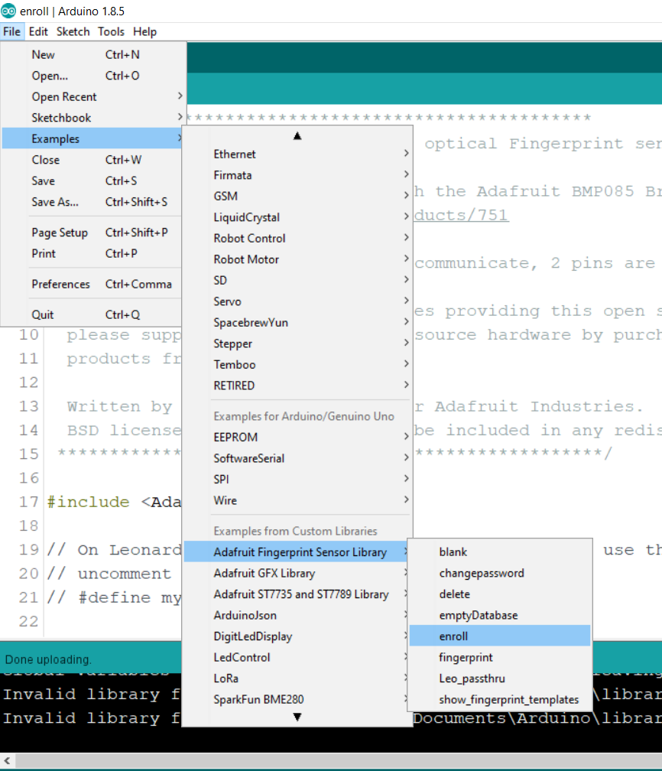Open the Help menu
Image resolution: width=662 pixels, height=771 pixels.
tap(144, 31)
